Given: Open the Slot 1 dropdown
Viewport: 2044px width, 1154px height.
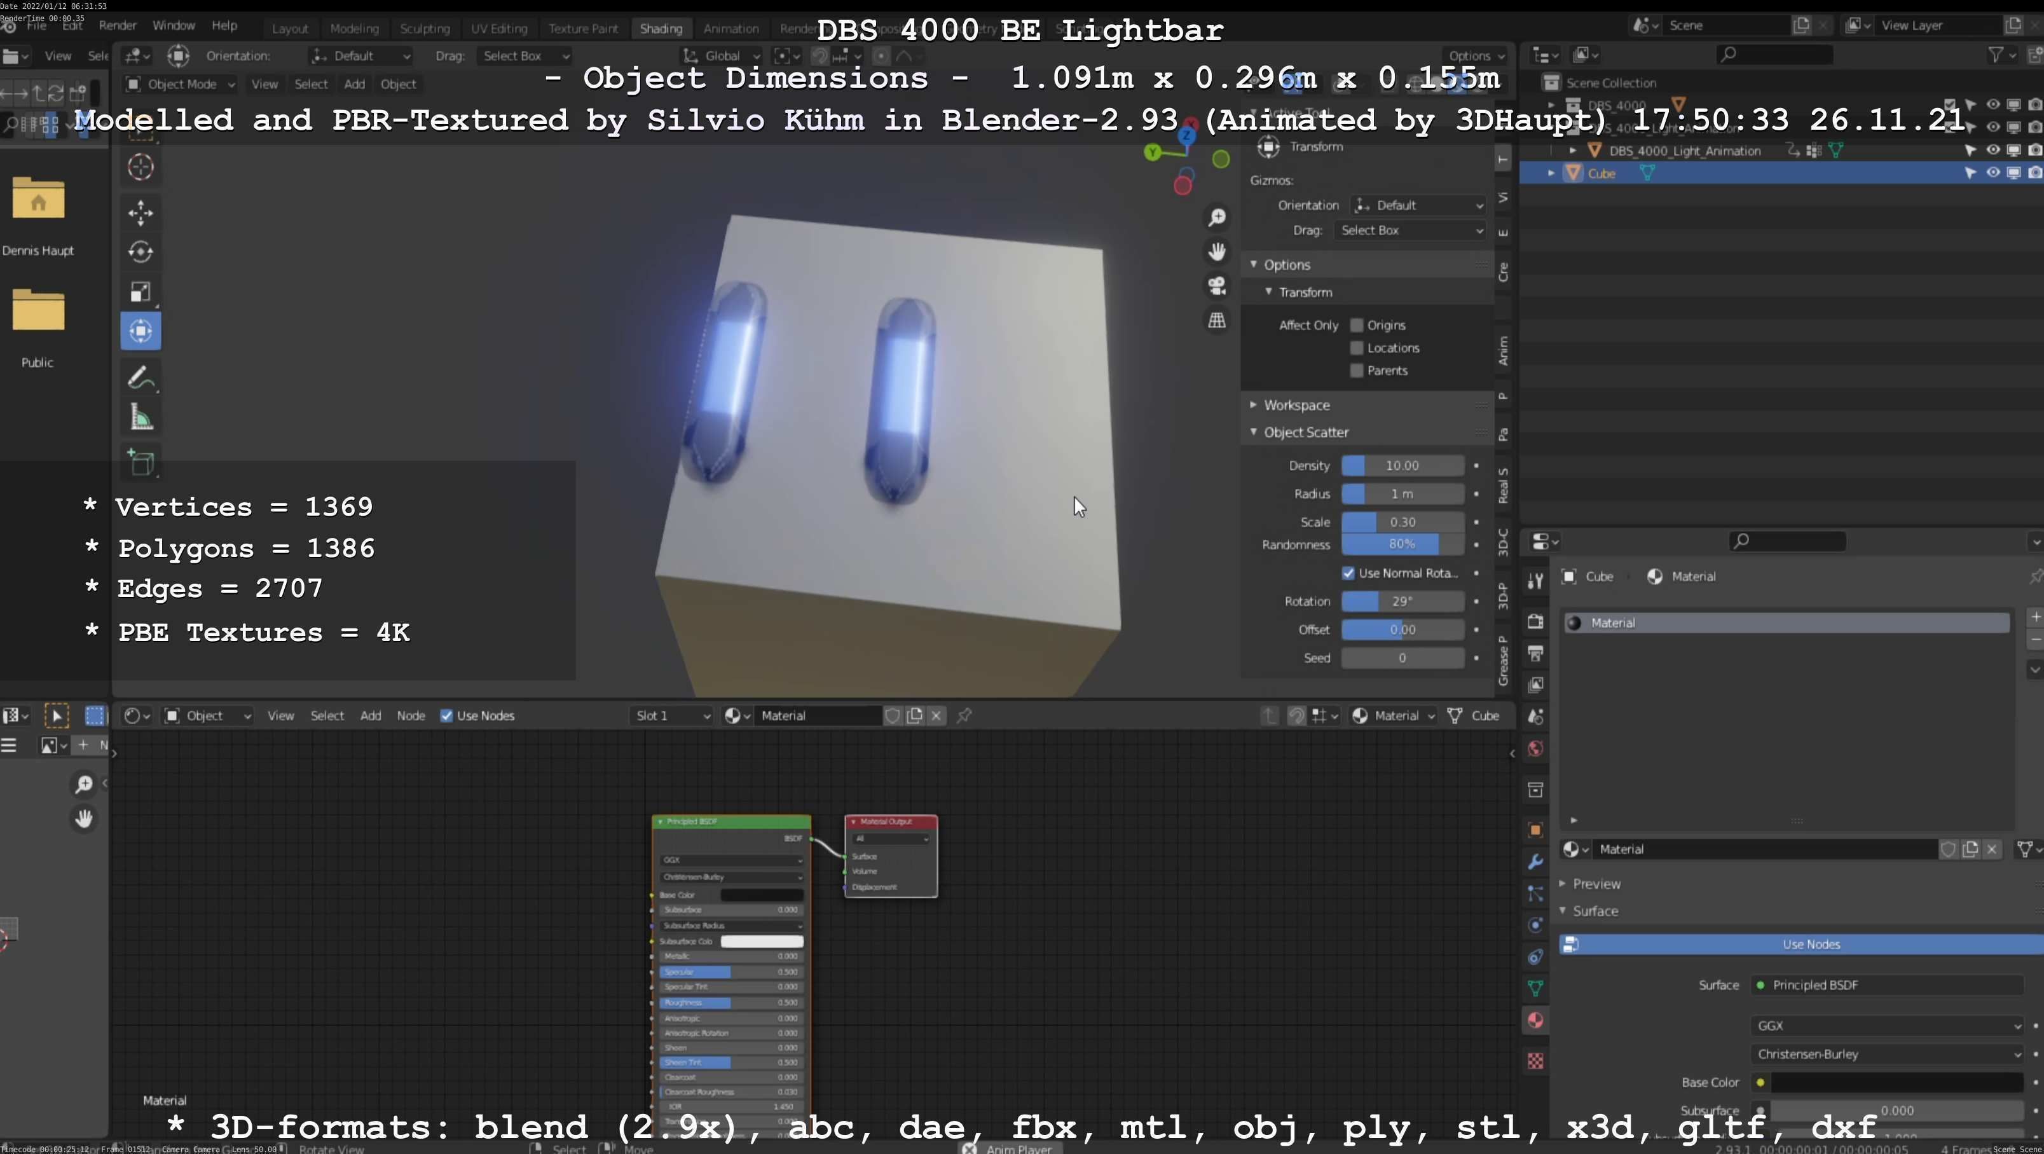Looking at the screenshot, I should pyautogui.click(x=671, y=716).
